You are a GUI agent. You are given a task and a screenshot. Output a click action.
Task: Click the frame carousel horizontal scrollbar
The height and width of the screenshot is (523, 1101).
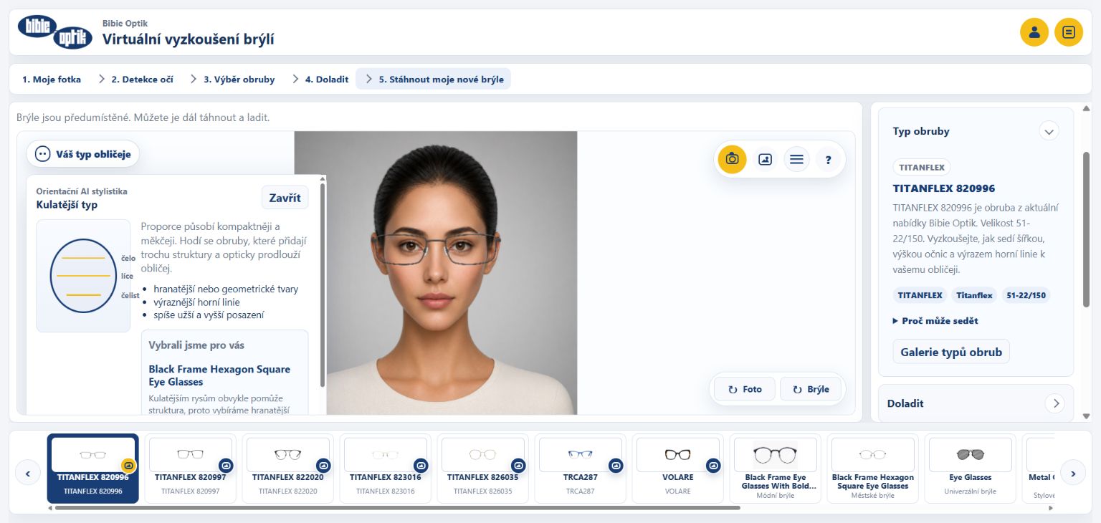click(397, 508)
